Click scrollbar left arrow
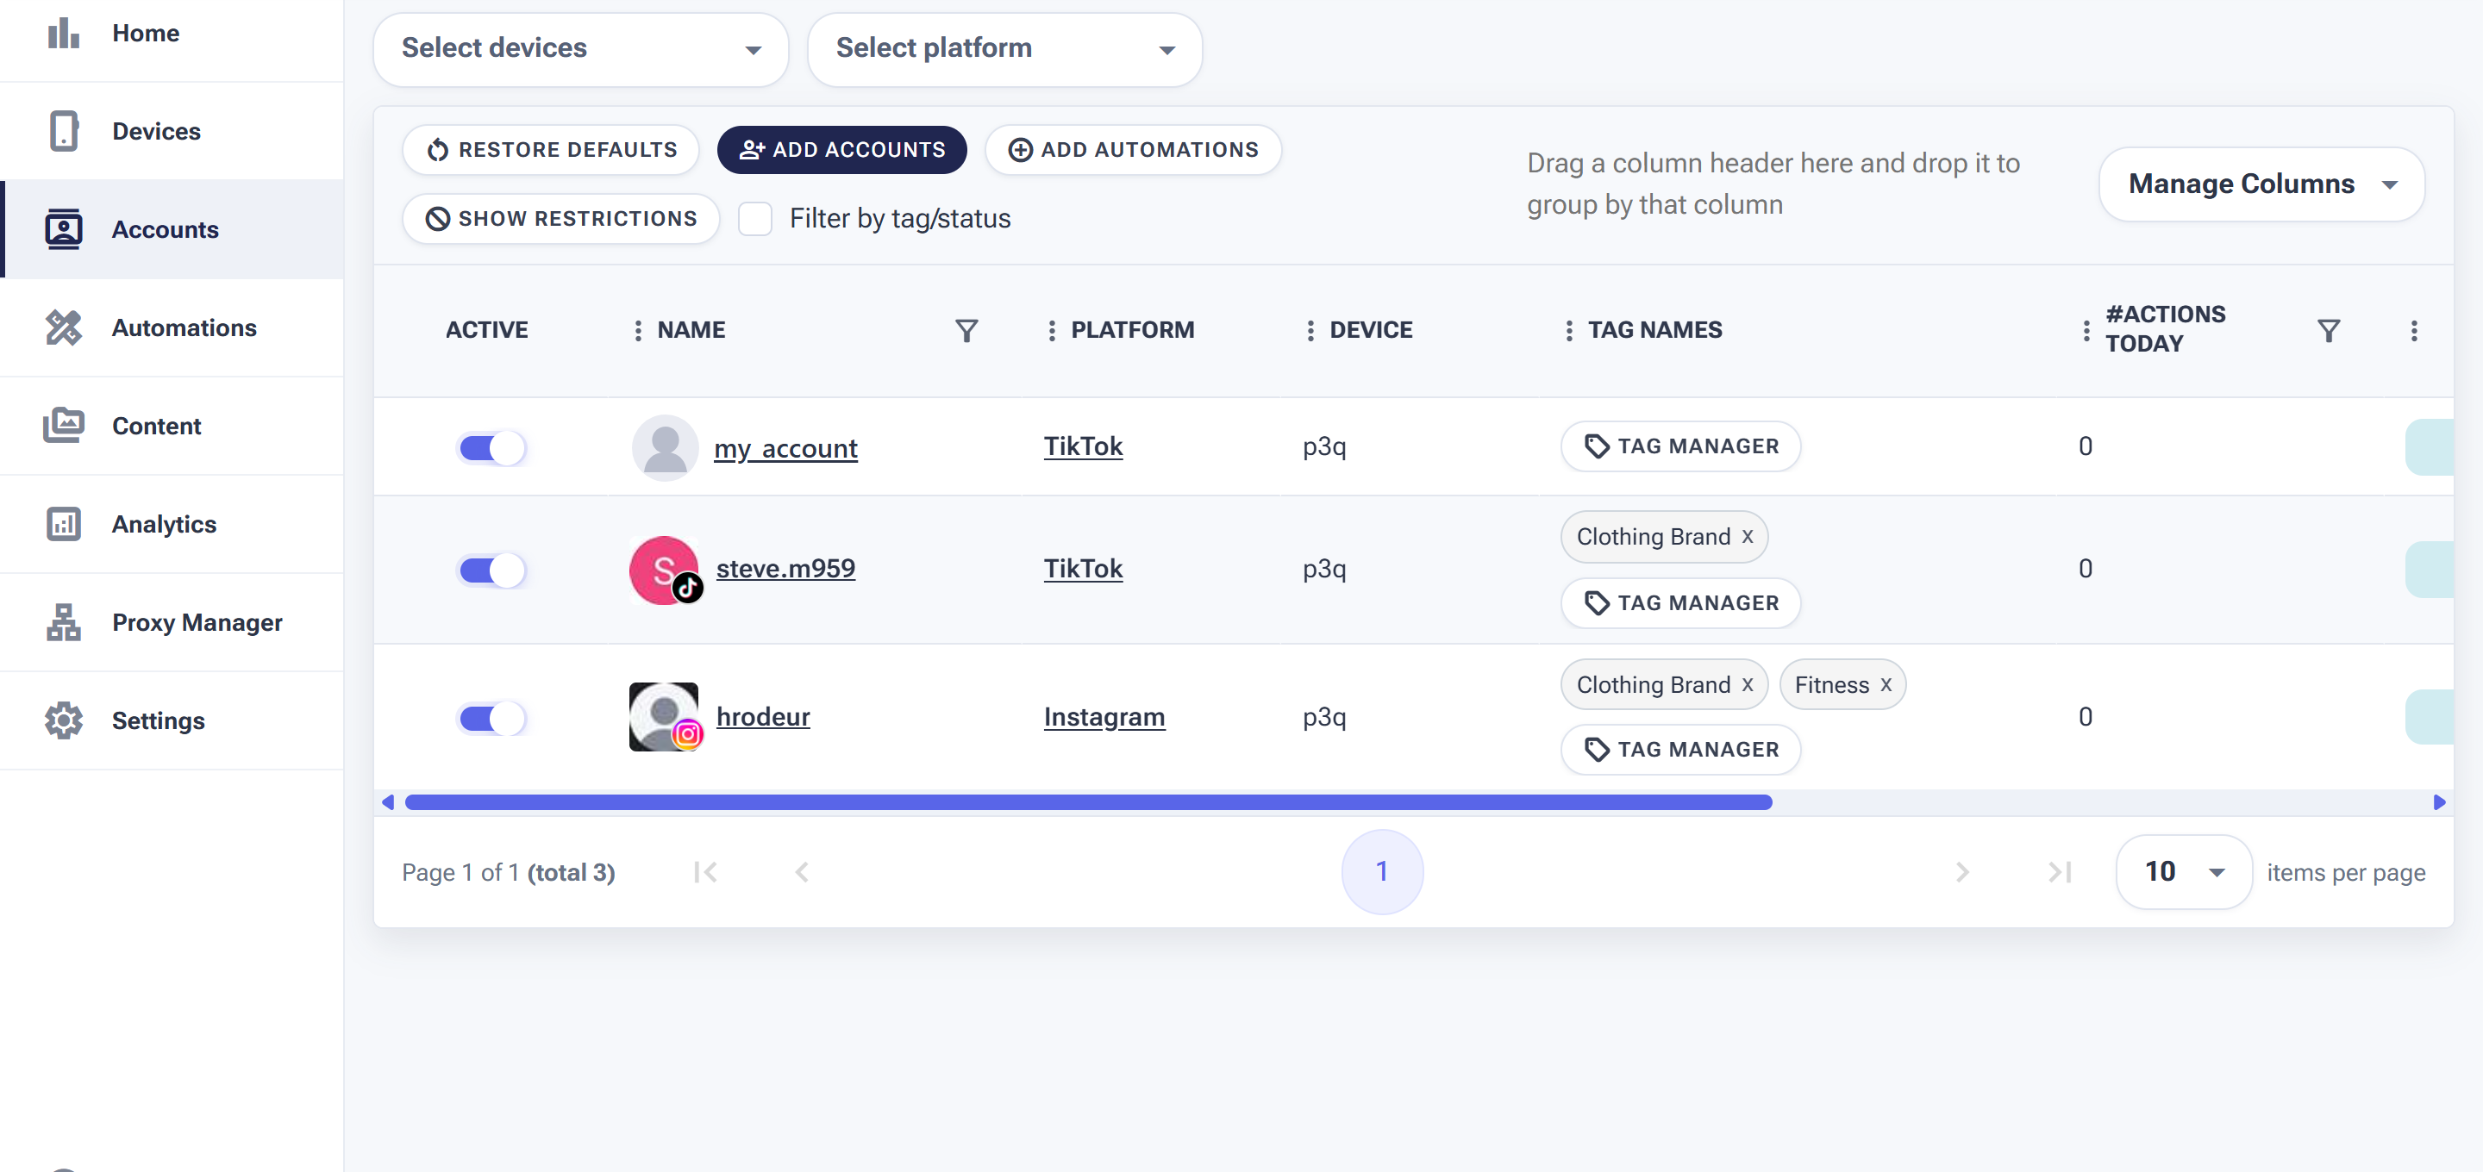 click(387, 803)
